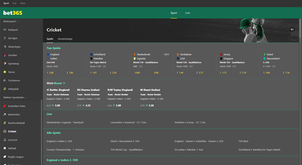Select the Volleyball icon
The height and width of the screenshot is (165, 302).
[5, 89]
